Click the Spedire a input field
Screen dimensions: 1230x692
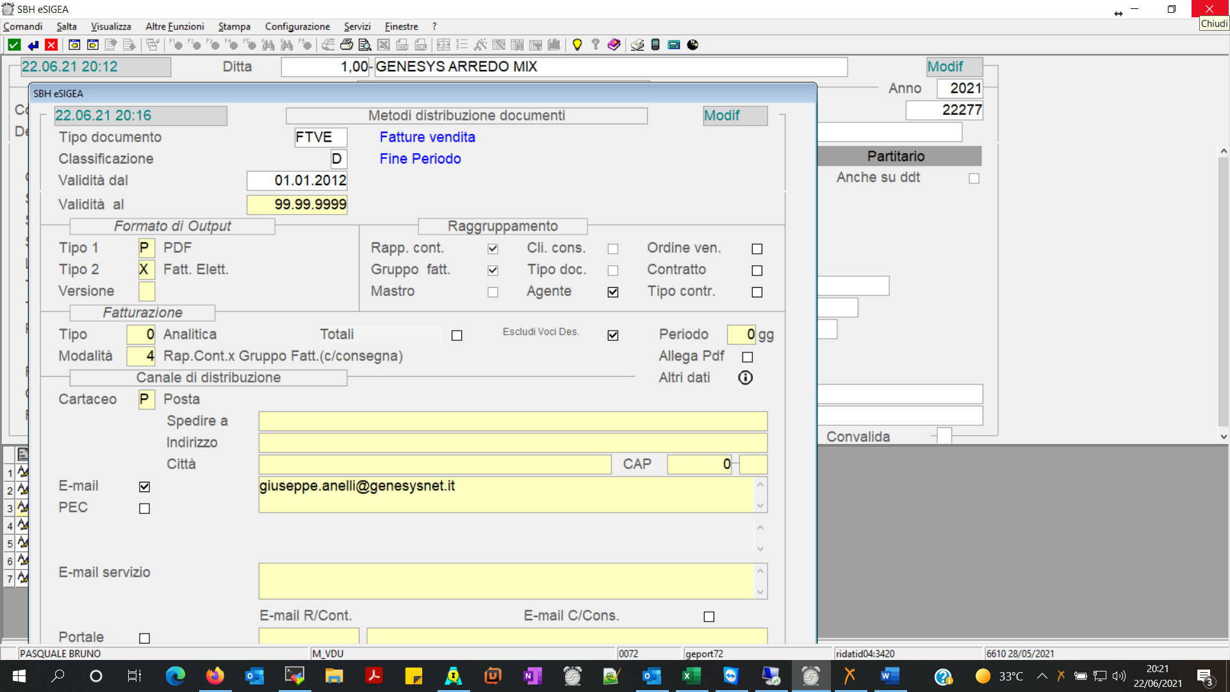click(x=512, y=421)
